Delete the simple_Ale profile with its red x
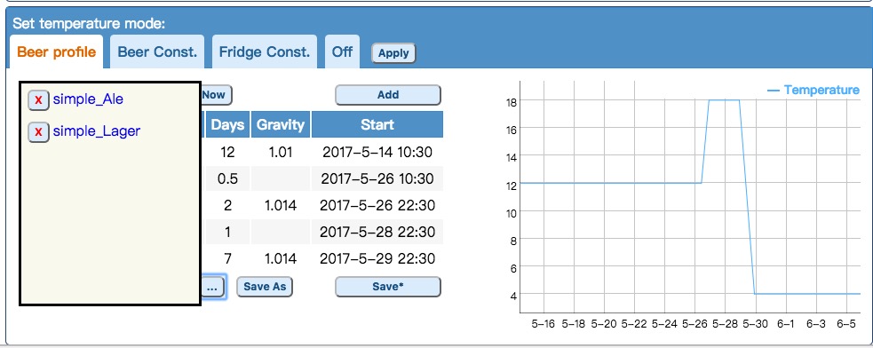 click(38, 100)
